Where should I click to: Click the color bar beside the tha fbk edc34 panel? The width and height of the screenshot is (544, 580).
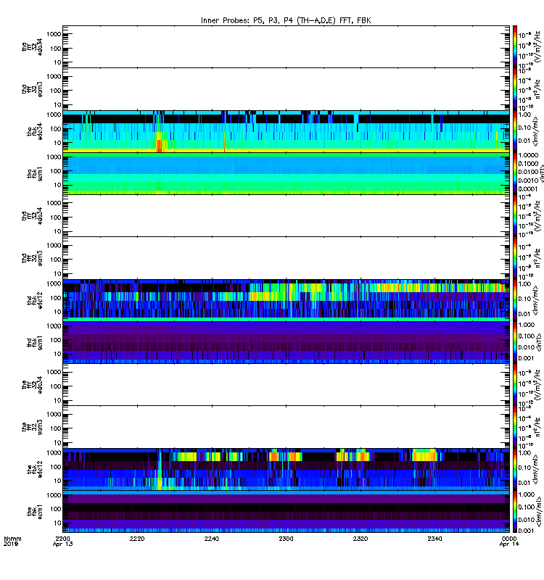pos(515,131)
